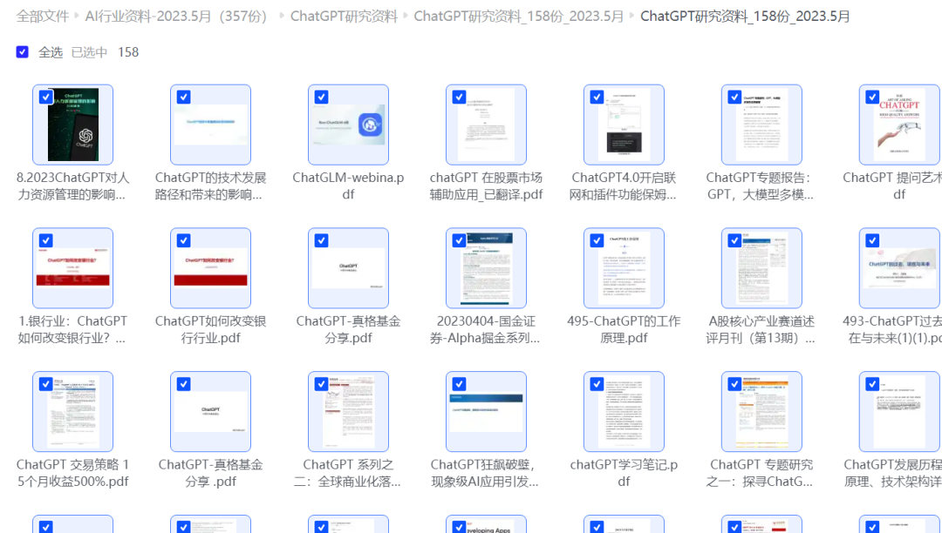Image resolution: width=942 pixels, height=533 pixels.
Task: Select name ChatGPT 交易策略 15个月收益500%.pdf
Action: tap(72, 472)
